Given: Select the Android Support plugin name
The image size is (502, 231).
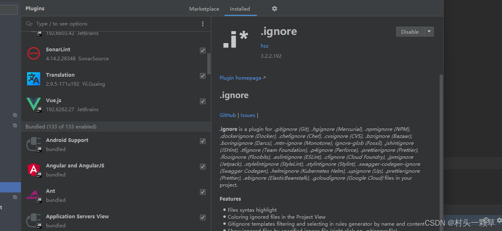Looking at the screenshot, I should pos(67,140).
